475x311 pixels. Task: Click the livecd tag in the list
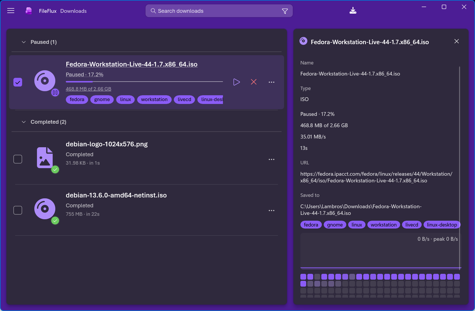[x=184, y=99]
